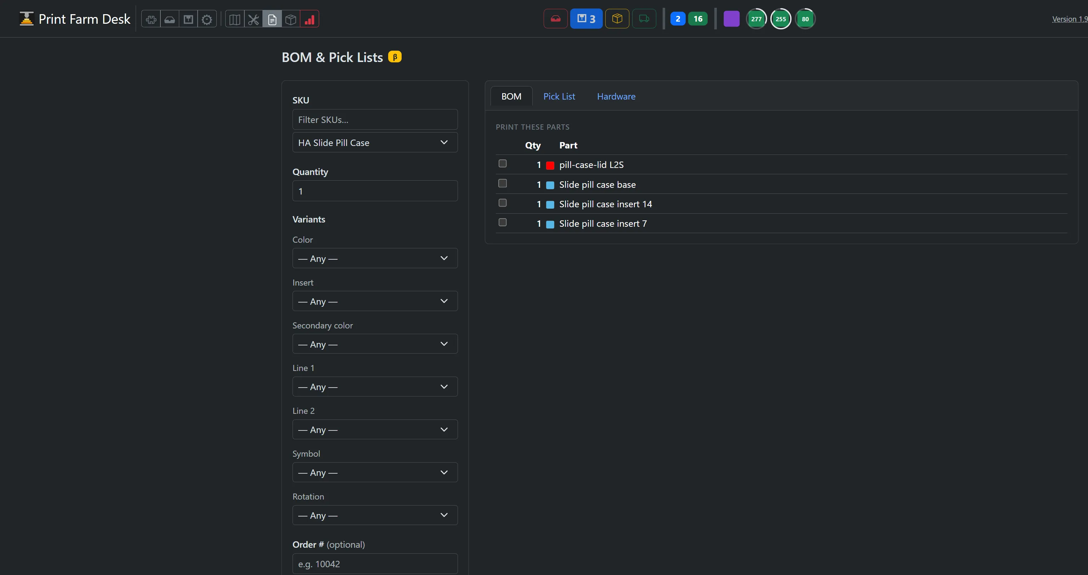1088x575 pixels.
Task: Click the 'Qty' column header
Action: [533, 145]
